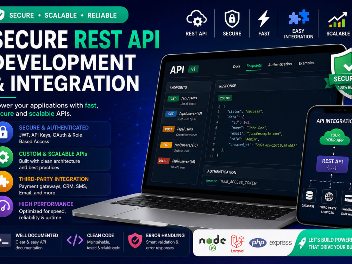Viewport: 352px width, 264px height.
Task: Click the Scalable growth chart icon
Action: [x=338, y=20]
